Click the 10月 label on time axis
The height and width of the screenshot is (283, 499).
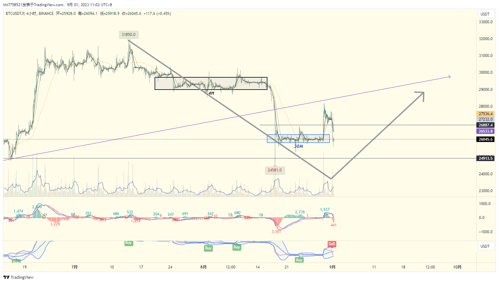457,267
